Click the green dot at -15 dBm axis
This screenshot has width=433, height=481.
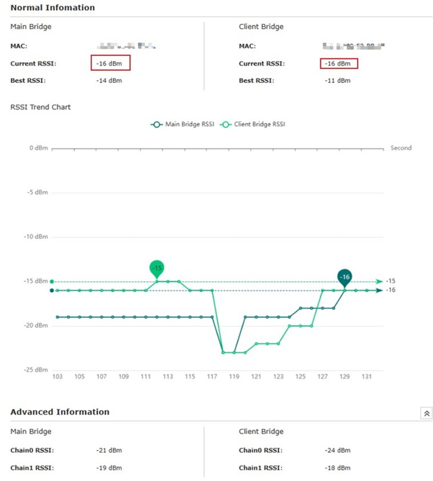52,282
